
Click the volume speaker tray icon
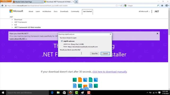156,93
